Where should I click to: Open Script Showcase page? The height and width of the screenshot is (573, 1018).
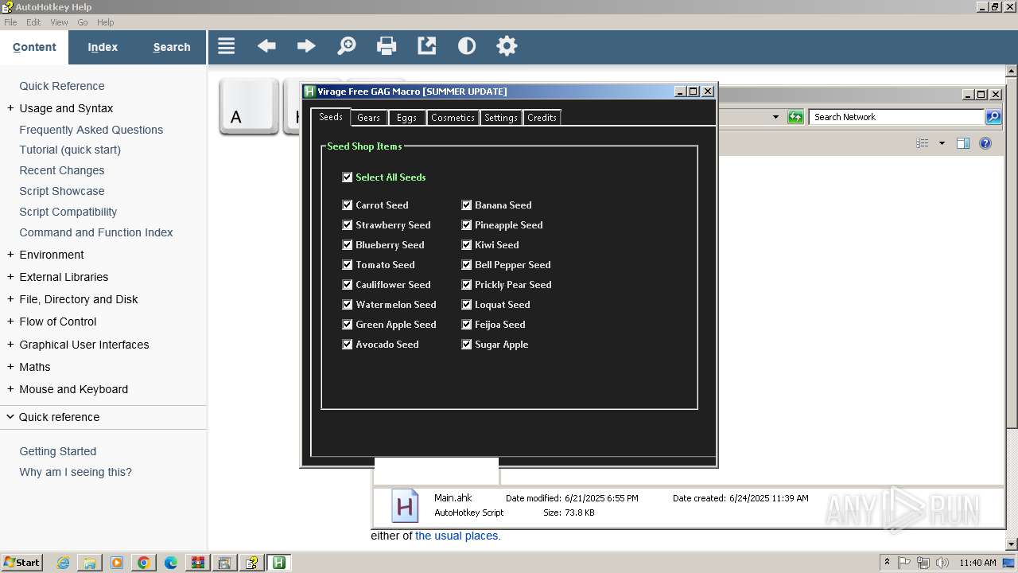62,191
